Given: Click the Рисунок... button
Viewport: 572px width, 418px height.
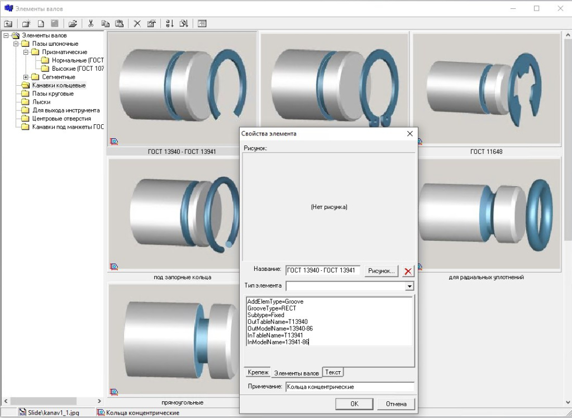Looking at the screenshot, I should pos(382,271).
